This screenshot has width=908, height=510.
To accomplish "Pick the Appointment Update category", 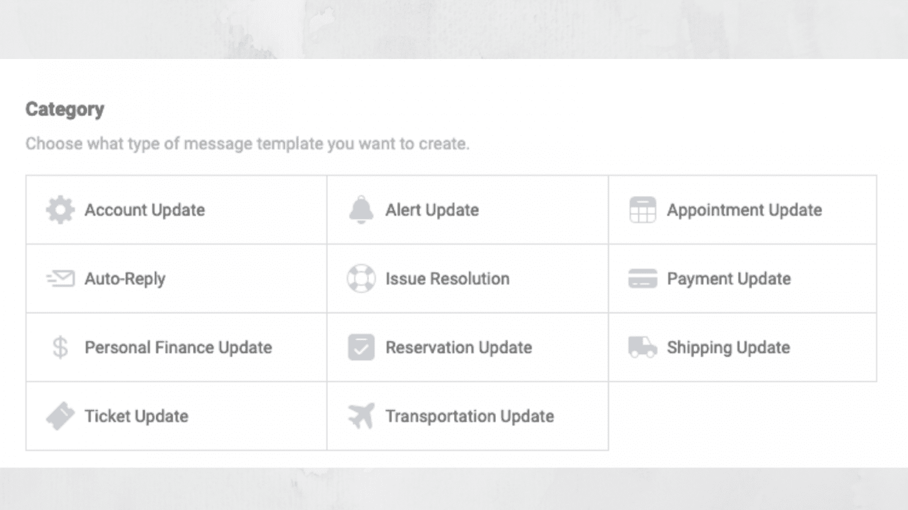I will (742, 210).
